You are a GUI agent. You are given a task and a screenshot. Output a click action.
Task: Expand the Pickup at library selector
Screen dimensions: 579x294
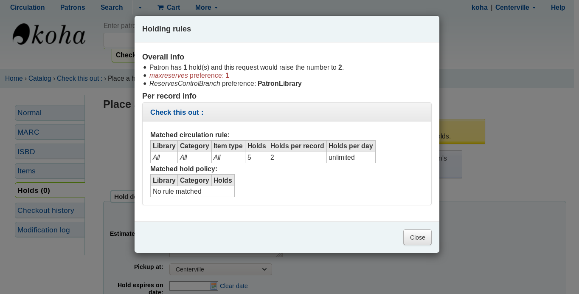pos(221,269)
